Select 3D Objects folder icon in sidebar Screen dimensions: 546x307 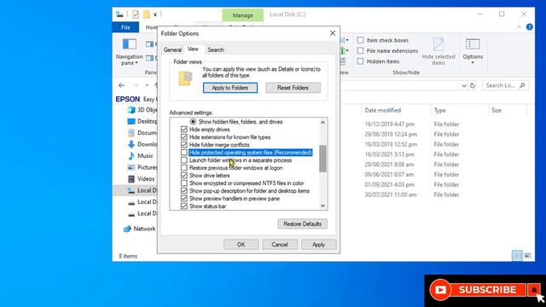pos(131,110)
